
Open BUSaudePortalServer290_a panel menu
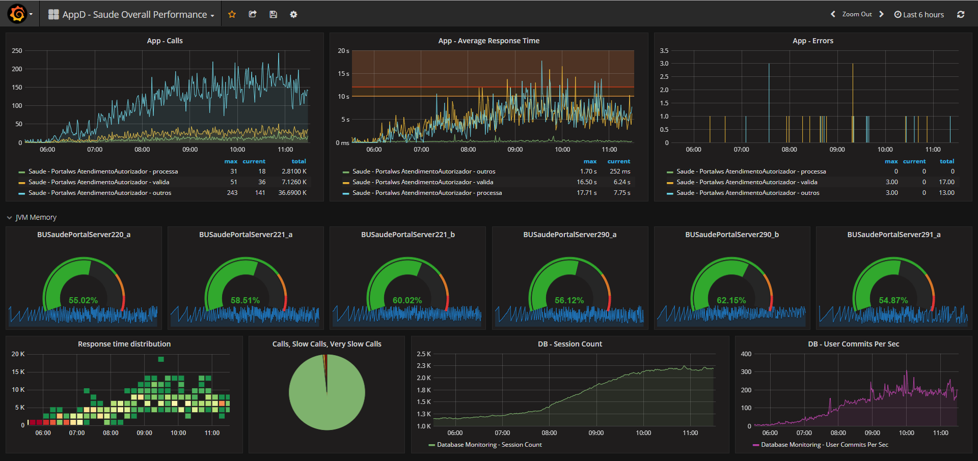point(569,235)
